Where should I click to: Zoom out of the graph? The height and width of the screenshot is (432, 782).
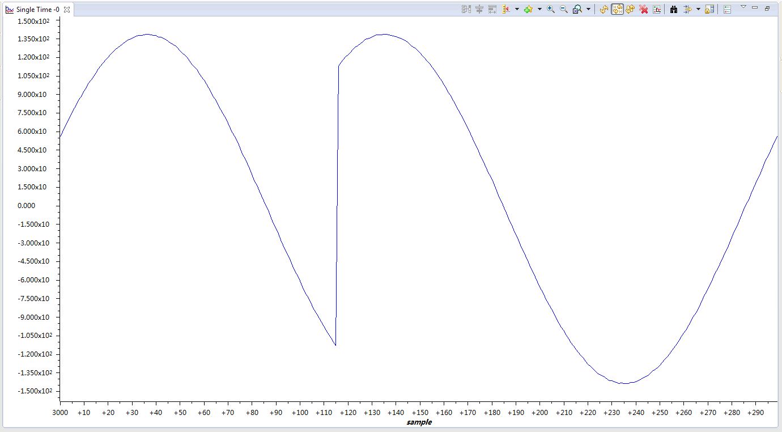(564, 9)
